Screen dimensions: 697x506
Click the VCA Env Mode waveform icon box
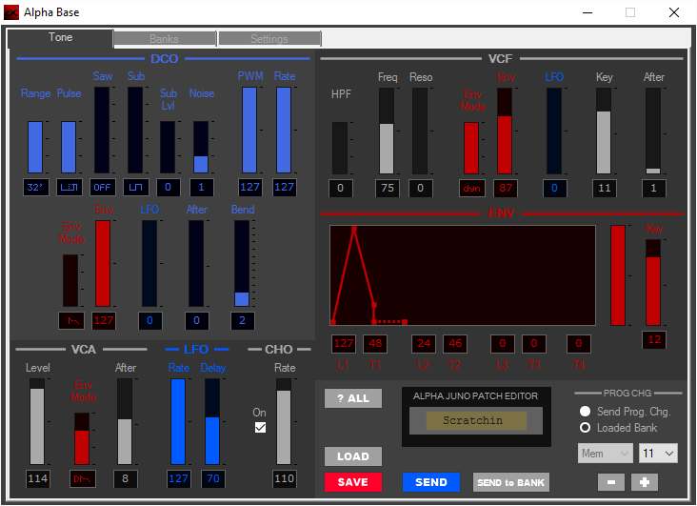(82, 479)
